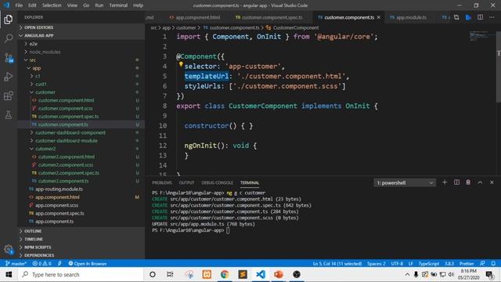The height and width of the screenshot is (282, 501).
Task: Close the terminal panel
Action: pyautogui.click(x=492, y=183)
